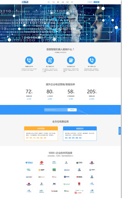Open the 首页 nav item
122x198 pixels.
[49, 2]
